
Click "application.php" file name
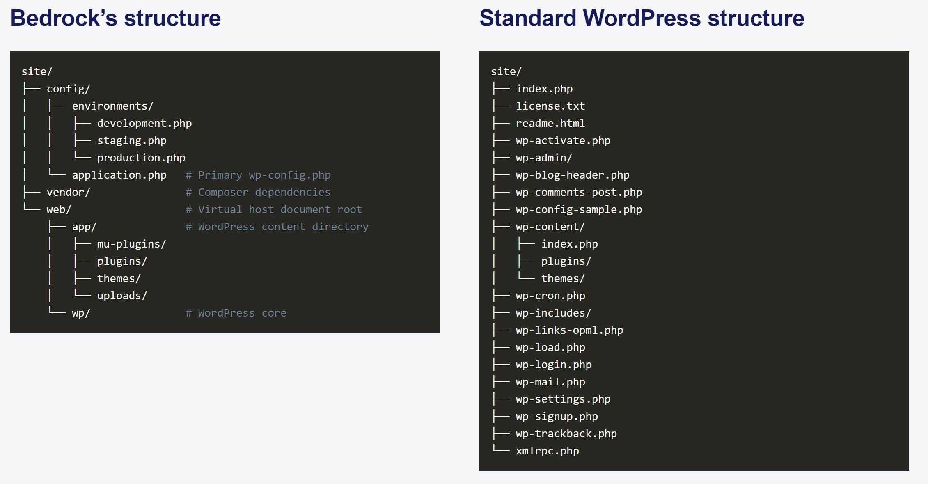[x=119, y=175]
